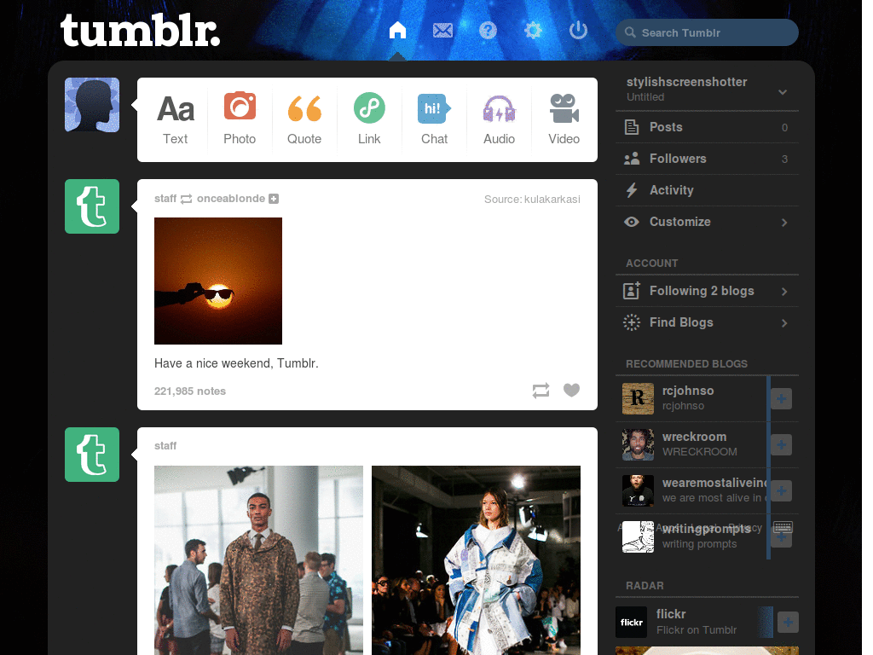873x655 pixels.
Task: View the 221,985 notes
Action: [190, 391]
